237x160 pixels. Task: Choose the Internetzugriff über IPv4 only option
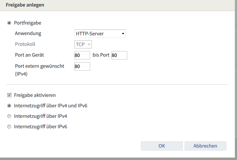click(9, 116)
